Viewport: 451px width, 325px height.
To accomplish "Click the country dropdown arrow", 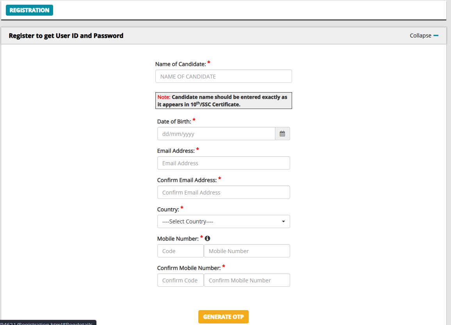I will click(x=283, y=221).
